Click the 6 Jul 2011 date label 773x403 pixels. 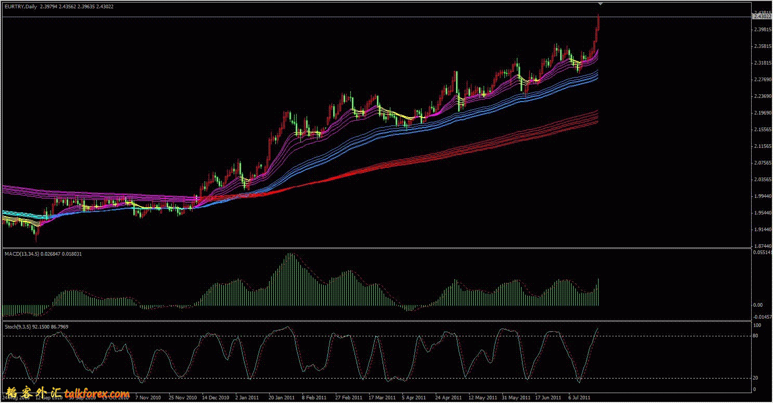click(579, 397)
